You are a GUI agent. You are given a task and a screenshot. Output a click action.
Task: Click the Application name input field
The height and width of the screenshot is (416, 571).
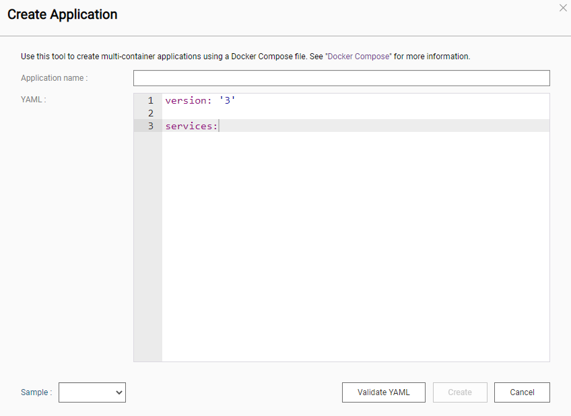point(341,78)
